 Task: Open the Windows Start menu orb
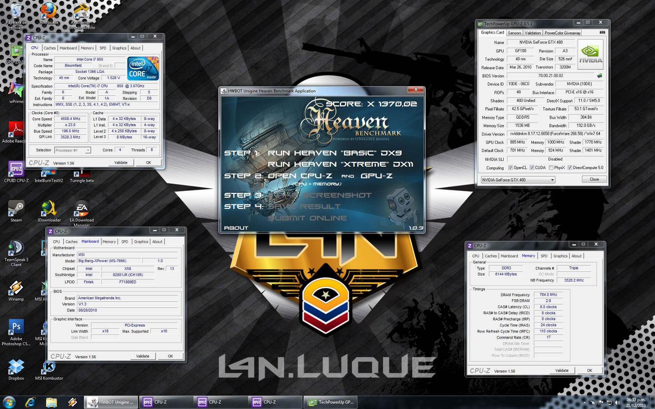(x=9, y=402)
